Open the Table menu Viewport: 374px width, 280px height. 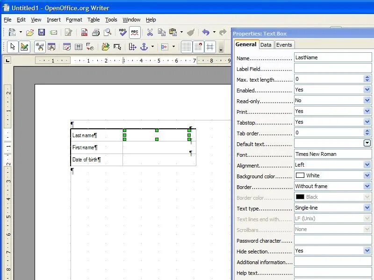(x=93, y=20)
